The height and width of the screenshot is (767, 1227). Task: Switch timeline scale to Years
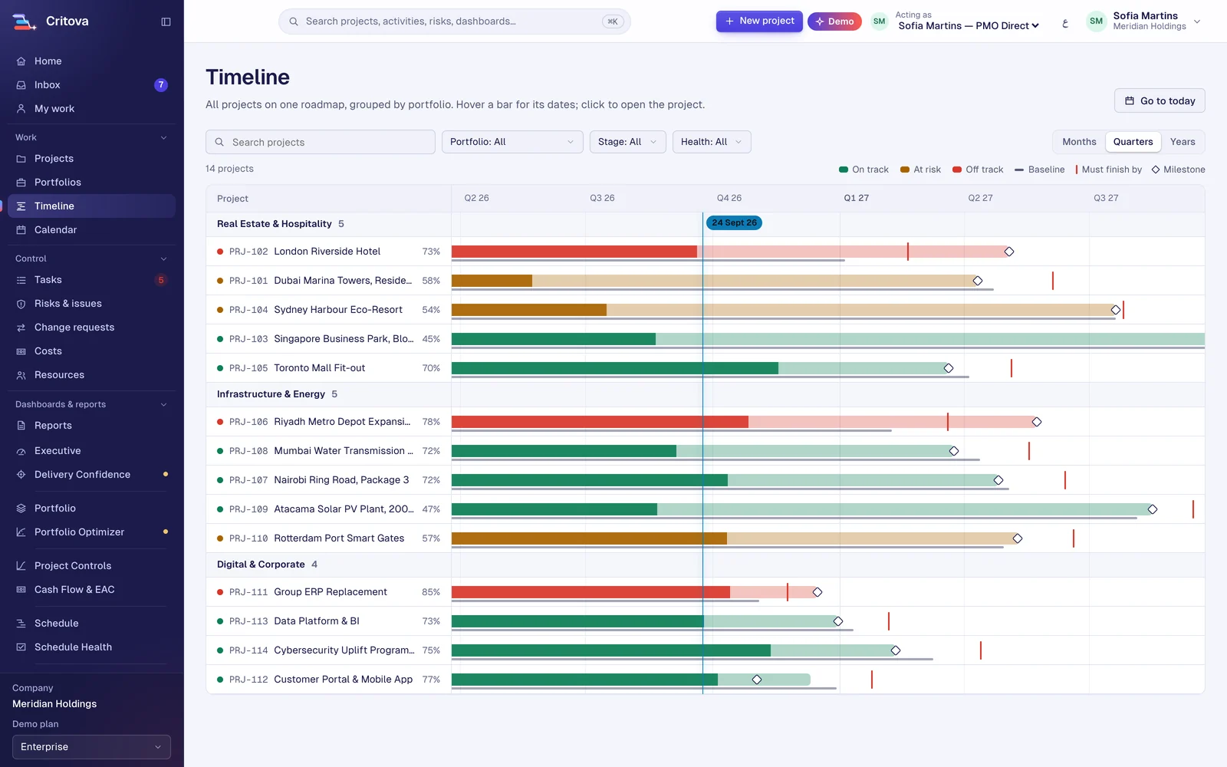pyautogui.click(x=1183, y=142)
